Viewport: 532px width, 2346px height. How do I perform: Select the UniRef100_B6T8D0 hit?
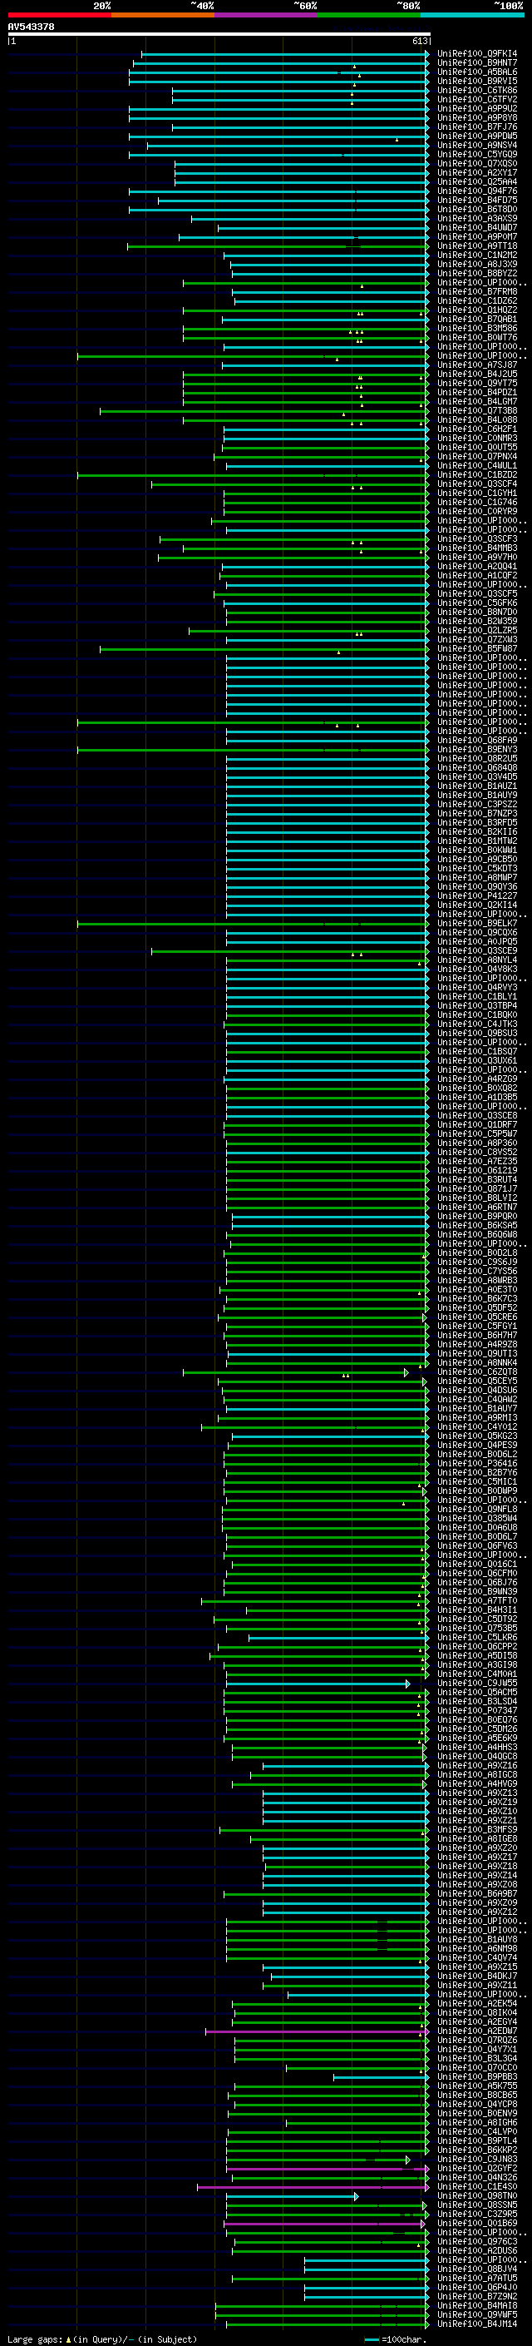(476, 210)
